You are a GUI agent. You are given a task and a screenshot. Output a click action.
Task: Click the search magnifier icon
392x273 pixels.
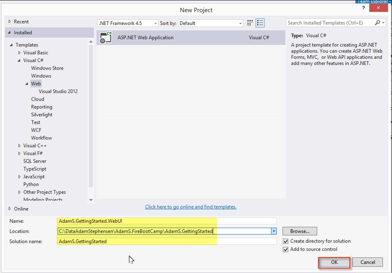377,23
